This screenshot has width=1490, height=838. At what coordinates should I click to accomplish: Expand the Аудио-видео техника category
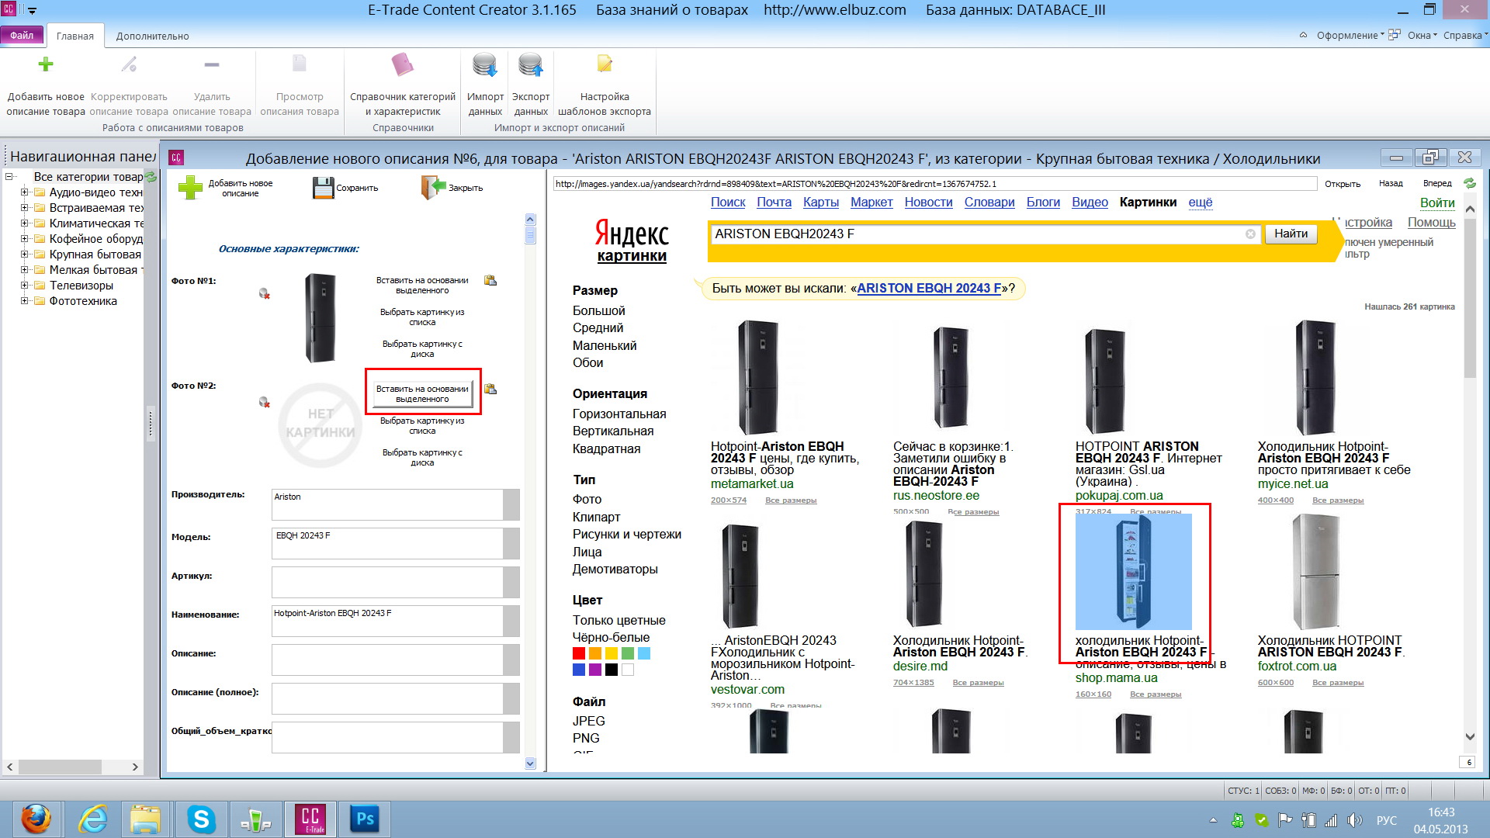(x=24, y=192)
